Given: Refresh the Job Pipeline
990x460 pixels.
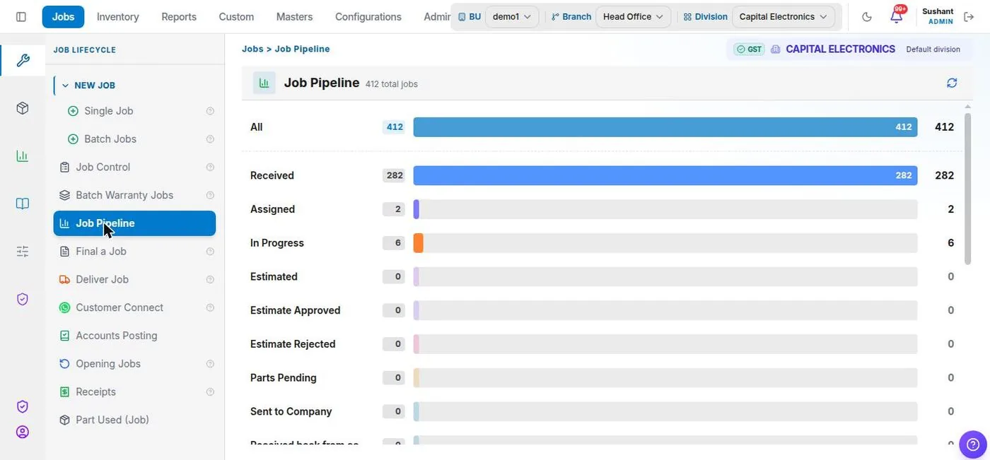Looking at the screenshot, I should pos(952,83).
